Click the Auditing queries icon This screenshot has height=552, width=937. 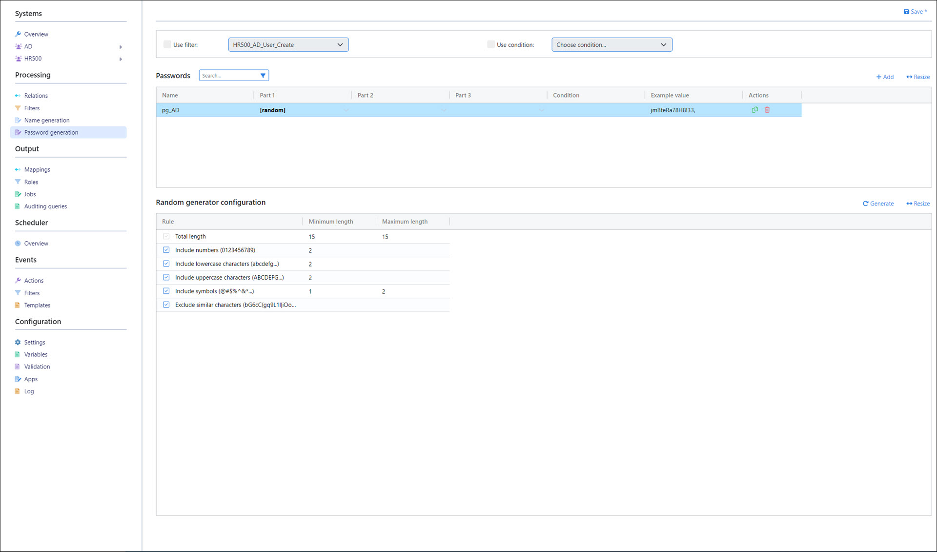tap(18, 206)
